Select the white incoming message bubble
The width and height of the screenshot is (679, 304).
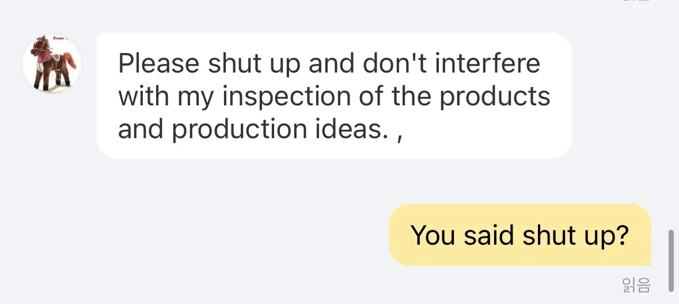point(334,96)
